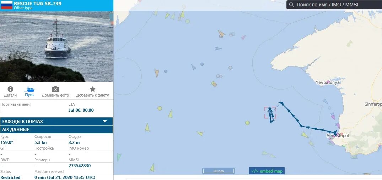The height and width of the screenshot is (180, 382).
Task: Click the RESCUE TUG SB-739 title
Action: tap(38, 4)
